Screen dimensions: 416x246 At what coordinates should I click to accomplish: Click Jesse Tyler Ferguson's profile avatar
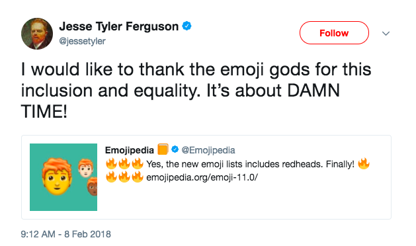37,34
